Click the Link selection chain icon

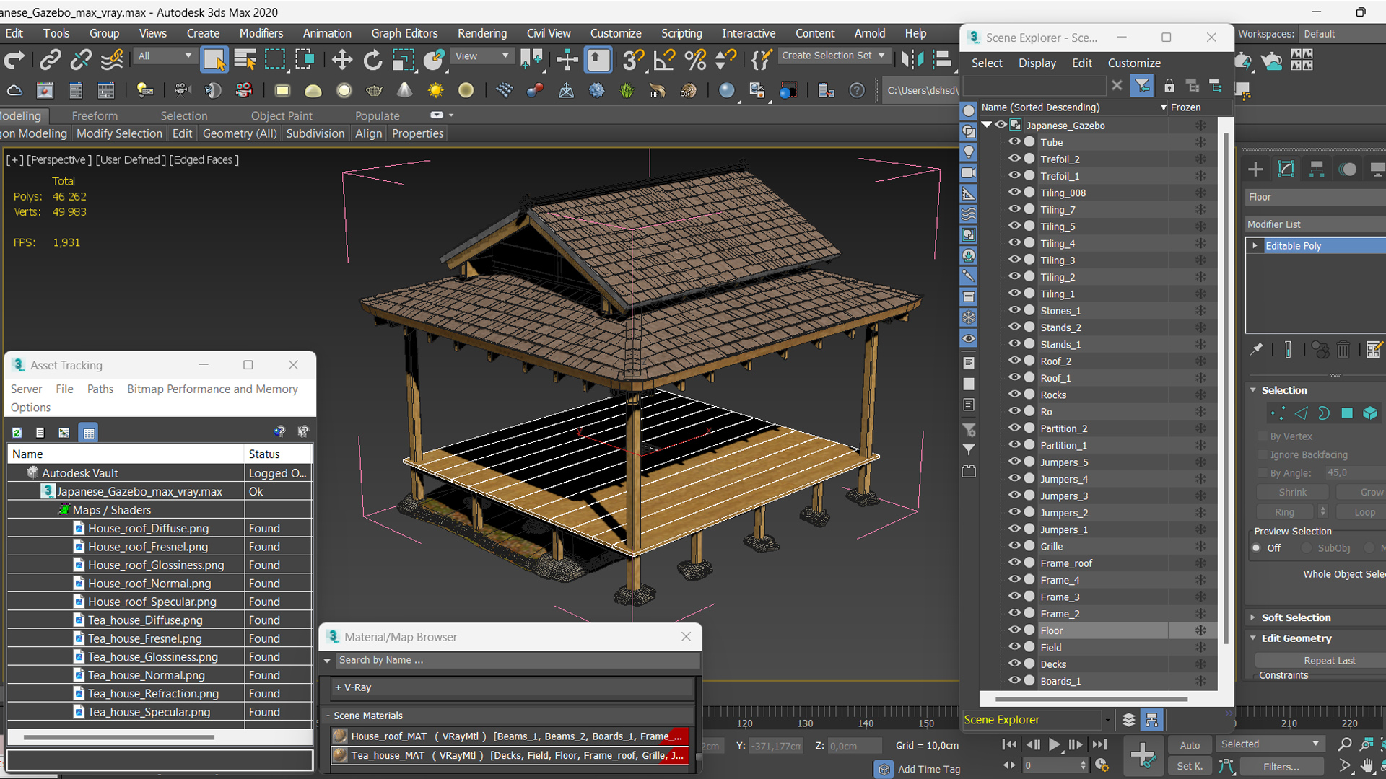50,60
